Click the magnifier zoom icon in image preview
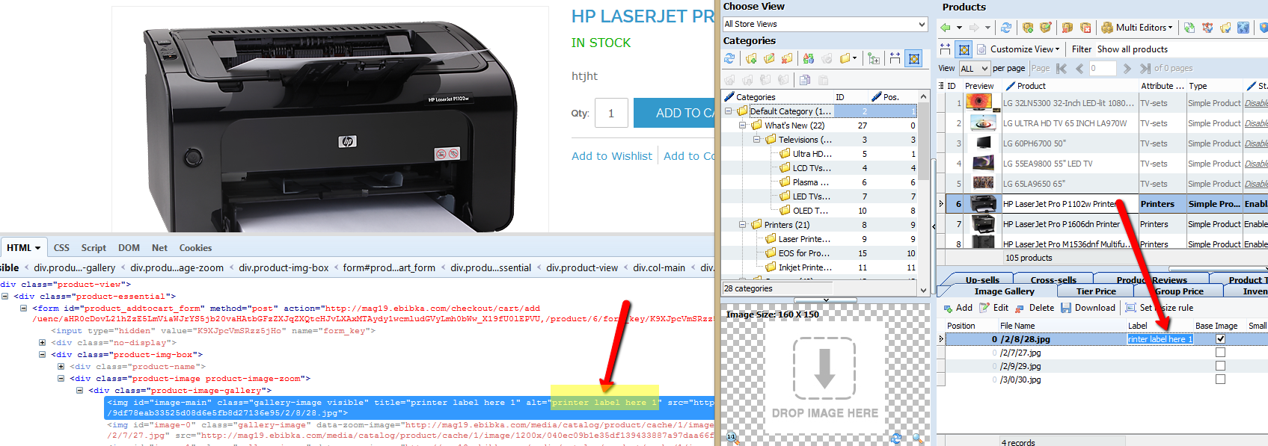Viewport: 1268px width, 446px height. pos(917,438)
